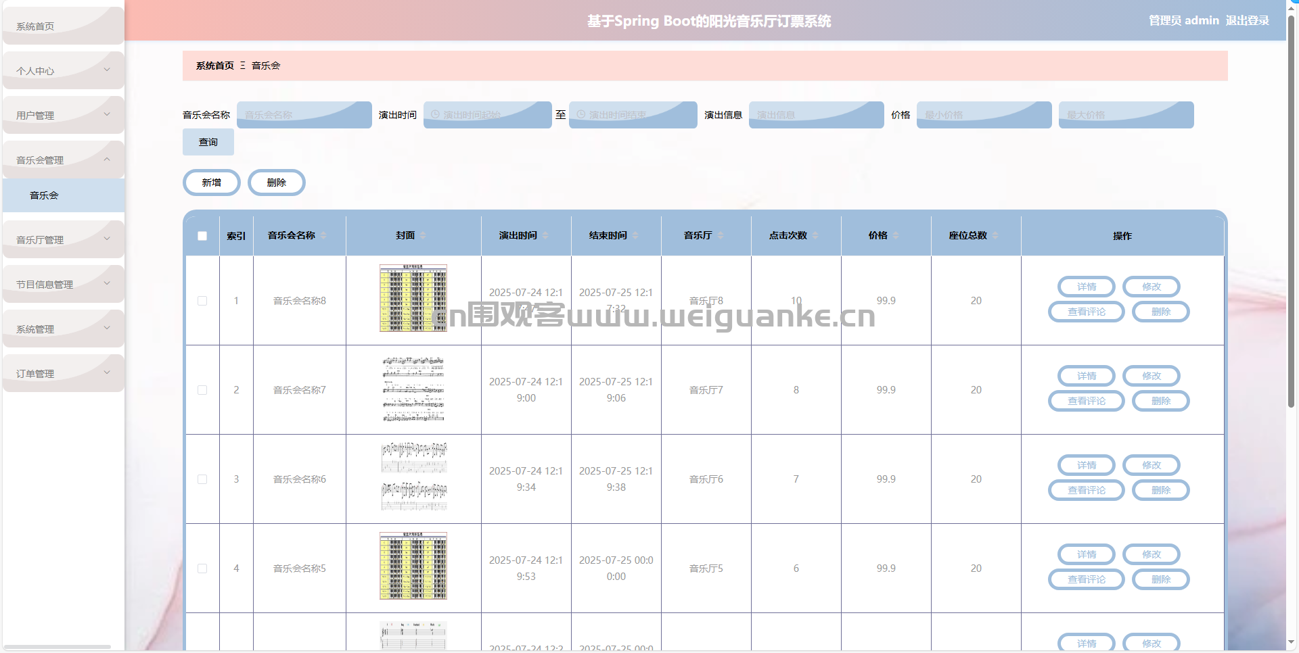Click the 管理员 admin label
Screen dimensions: 1299x653
[x=1184, y=20]
